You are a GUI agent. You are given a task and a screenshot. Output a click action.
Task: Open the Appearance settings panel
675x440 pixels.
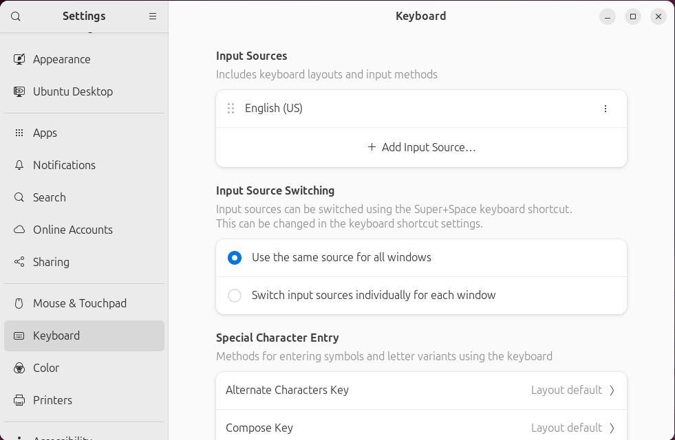click(x=60, y=59)
